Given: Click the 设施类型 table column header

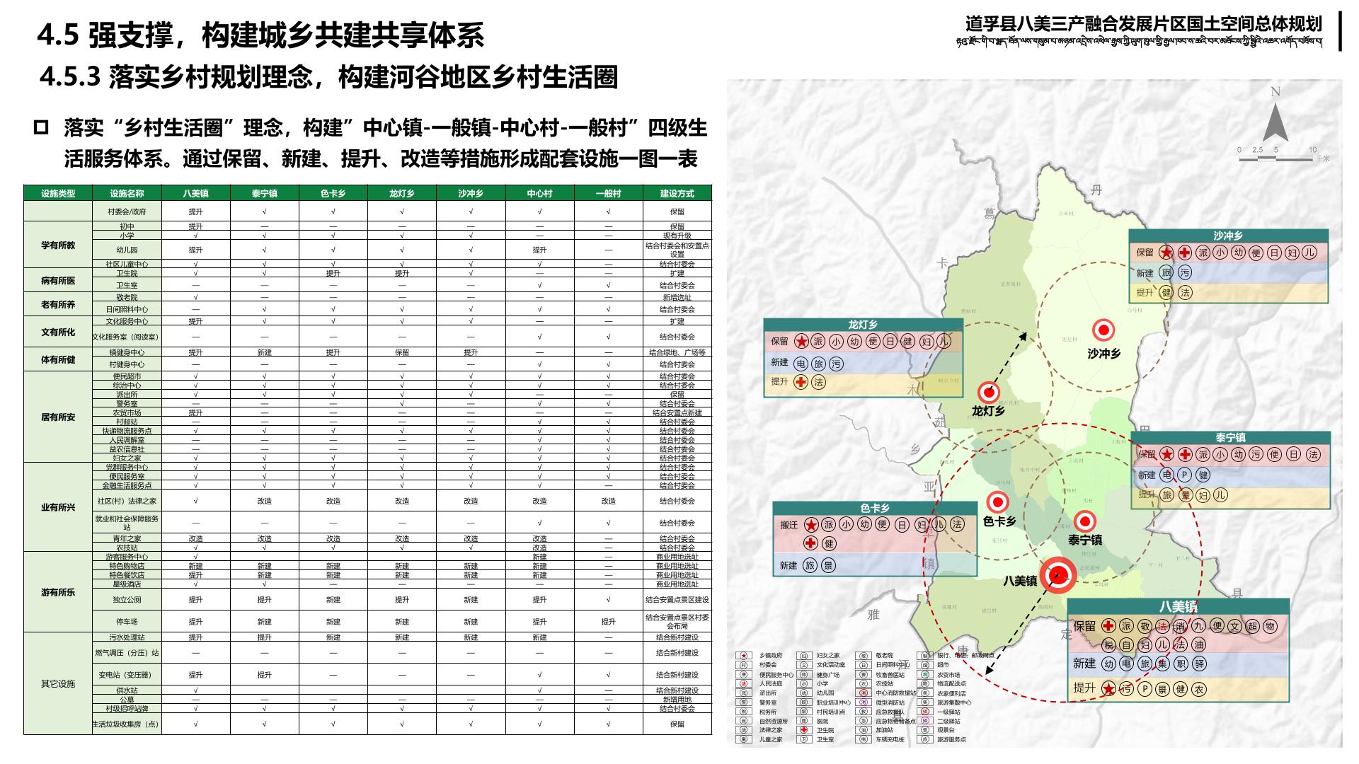Looking at the screenshot, I should tap(58, 193).
